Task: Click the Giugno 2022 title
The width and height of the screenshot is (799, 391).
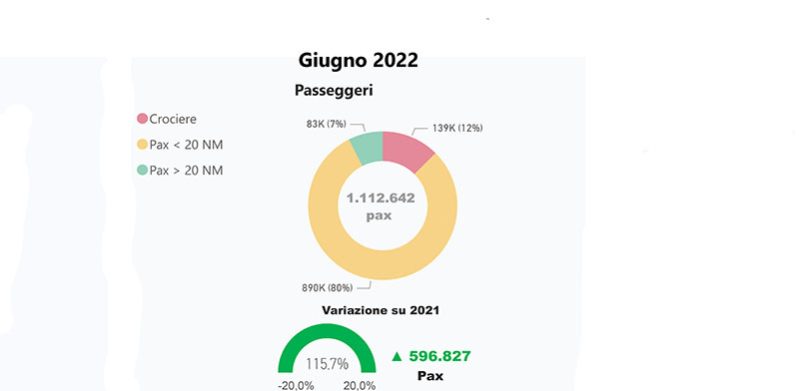Action: pos(359,60)
